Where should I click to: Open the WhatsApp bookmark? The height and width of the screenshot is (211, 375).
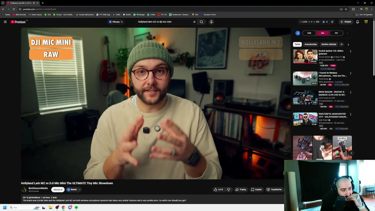[139, 15]
